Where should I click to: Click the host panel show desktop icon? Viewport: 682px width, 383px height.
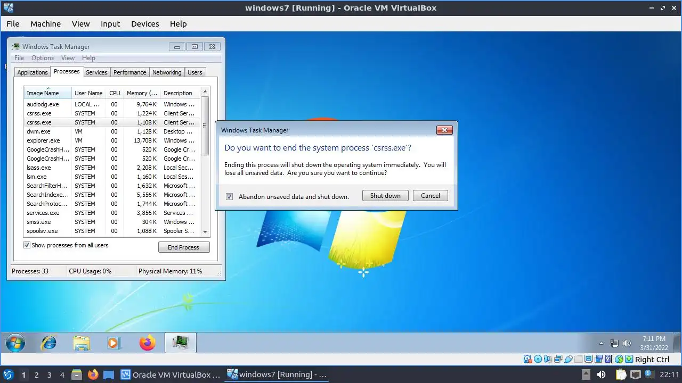tap(109, 374)
